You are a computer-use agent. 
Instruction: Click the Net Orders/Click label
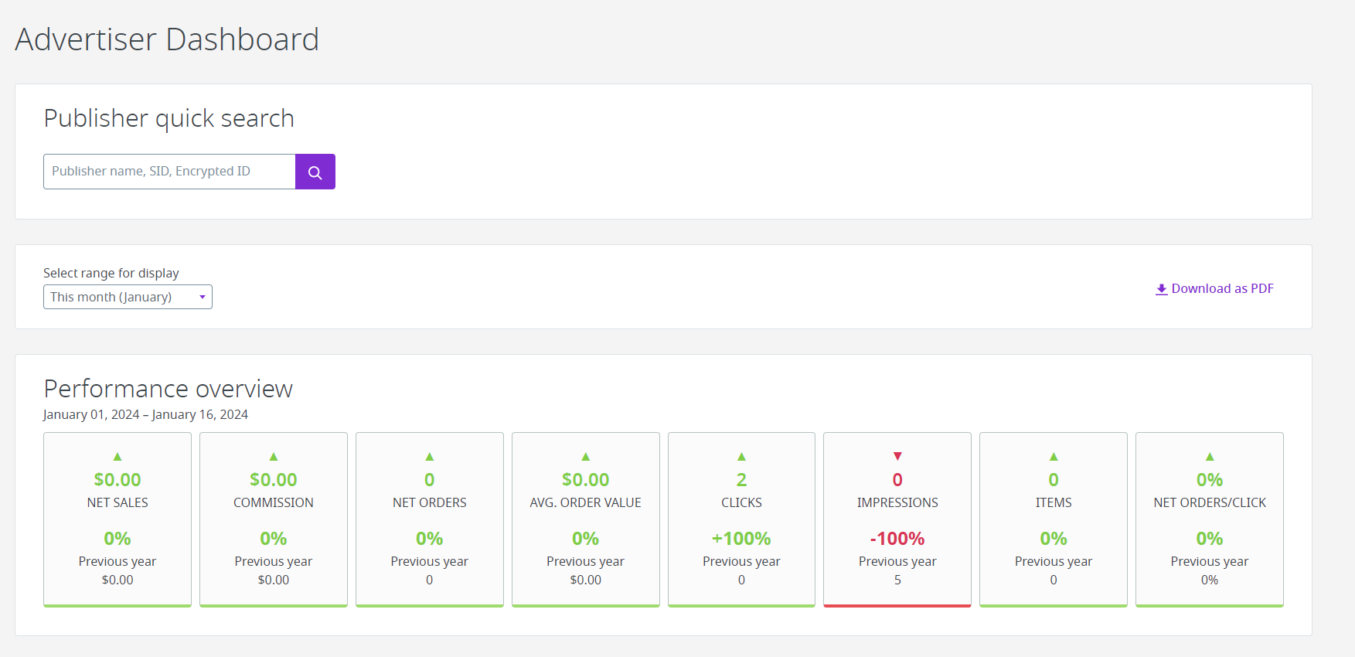1210,502
